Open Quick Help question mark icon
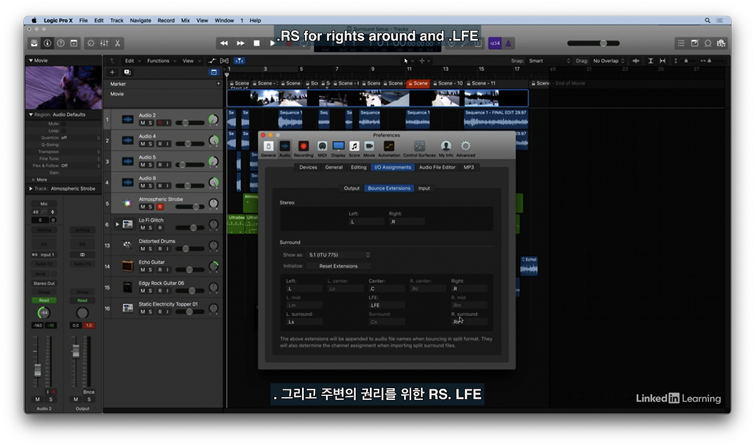The image size is (755, 446). 60,43
